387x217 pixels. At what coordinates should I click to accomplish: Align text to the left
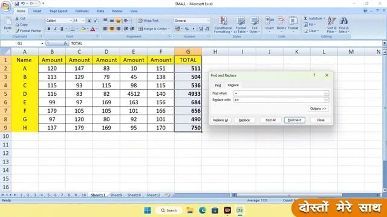(105, 29)
